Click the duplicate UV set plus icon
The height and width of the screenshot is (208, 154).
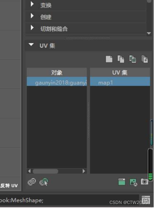pos(145,59)
